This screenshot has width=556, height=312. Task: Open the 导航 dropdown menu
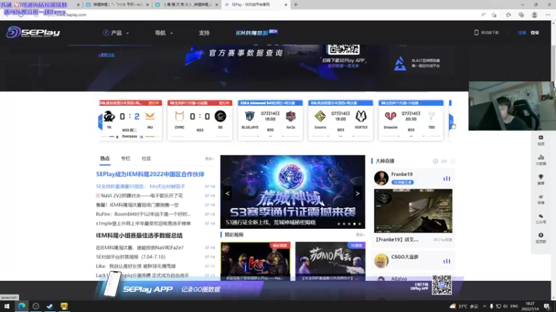tap(163, 33)
